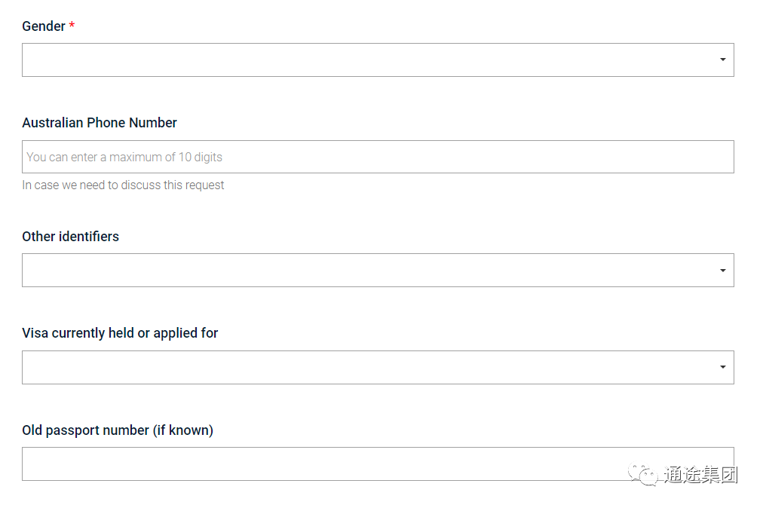The image size is (763, 508).
Task: Focus the Australian Phone Number field
Action: click(x=378, y=157)
